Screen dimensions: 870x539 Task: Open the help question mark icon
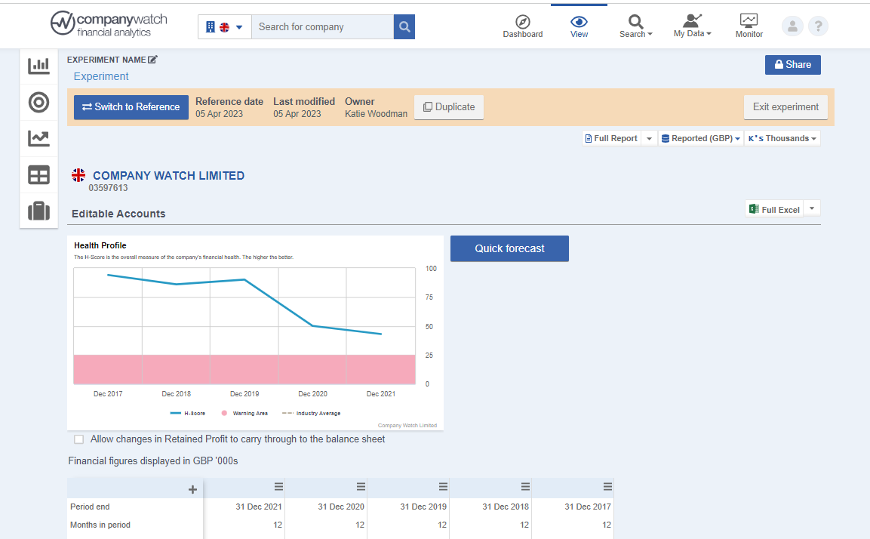(x=818, y=26)
